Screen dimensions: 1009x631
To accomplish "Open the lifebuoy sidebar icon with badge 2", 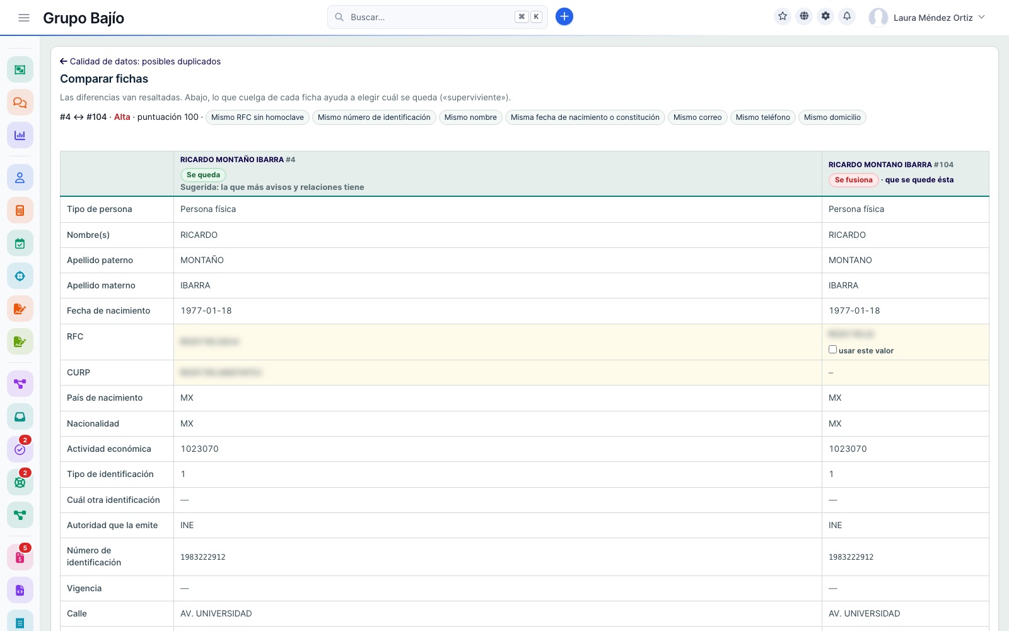I will click(20, 482).
